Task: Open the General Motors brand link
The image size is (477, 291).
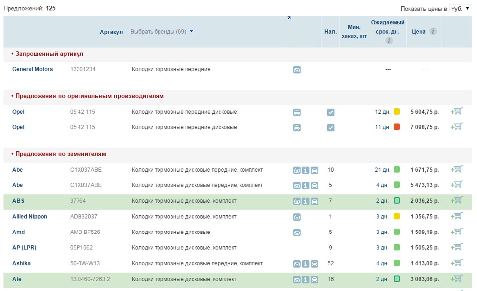Action: click(x=32, y=69)
